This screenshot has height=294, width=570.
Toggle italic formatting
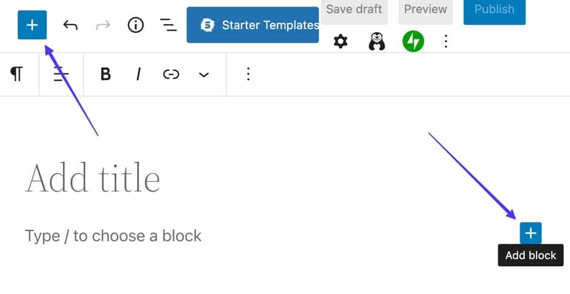pos(138,74)
